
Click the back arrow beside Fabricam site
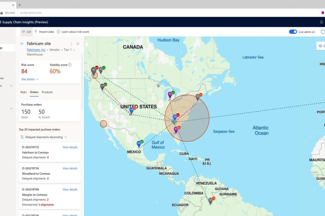[x=22, y=44]
